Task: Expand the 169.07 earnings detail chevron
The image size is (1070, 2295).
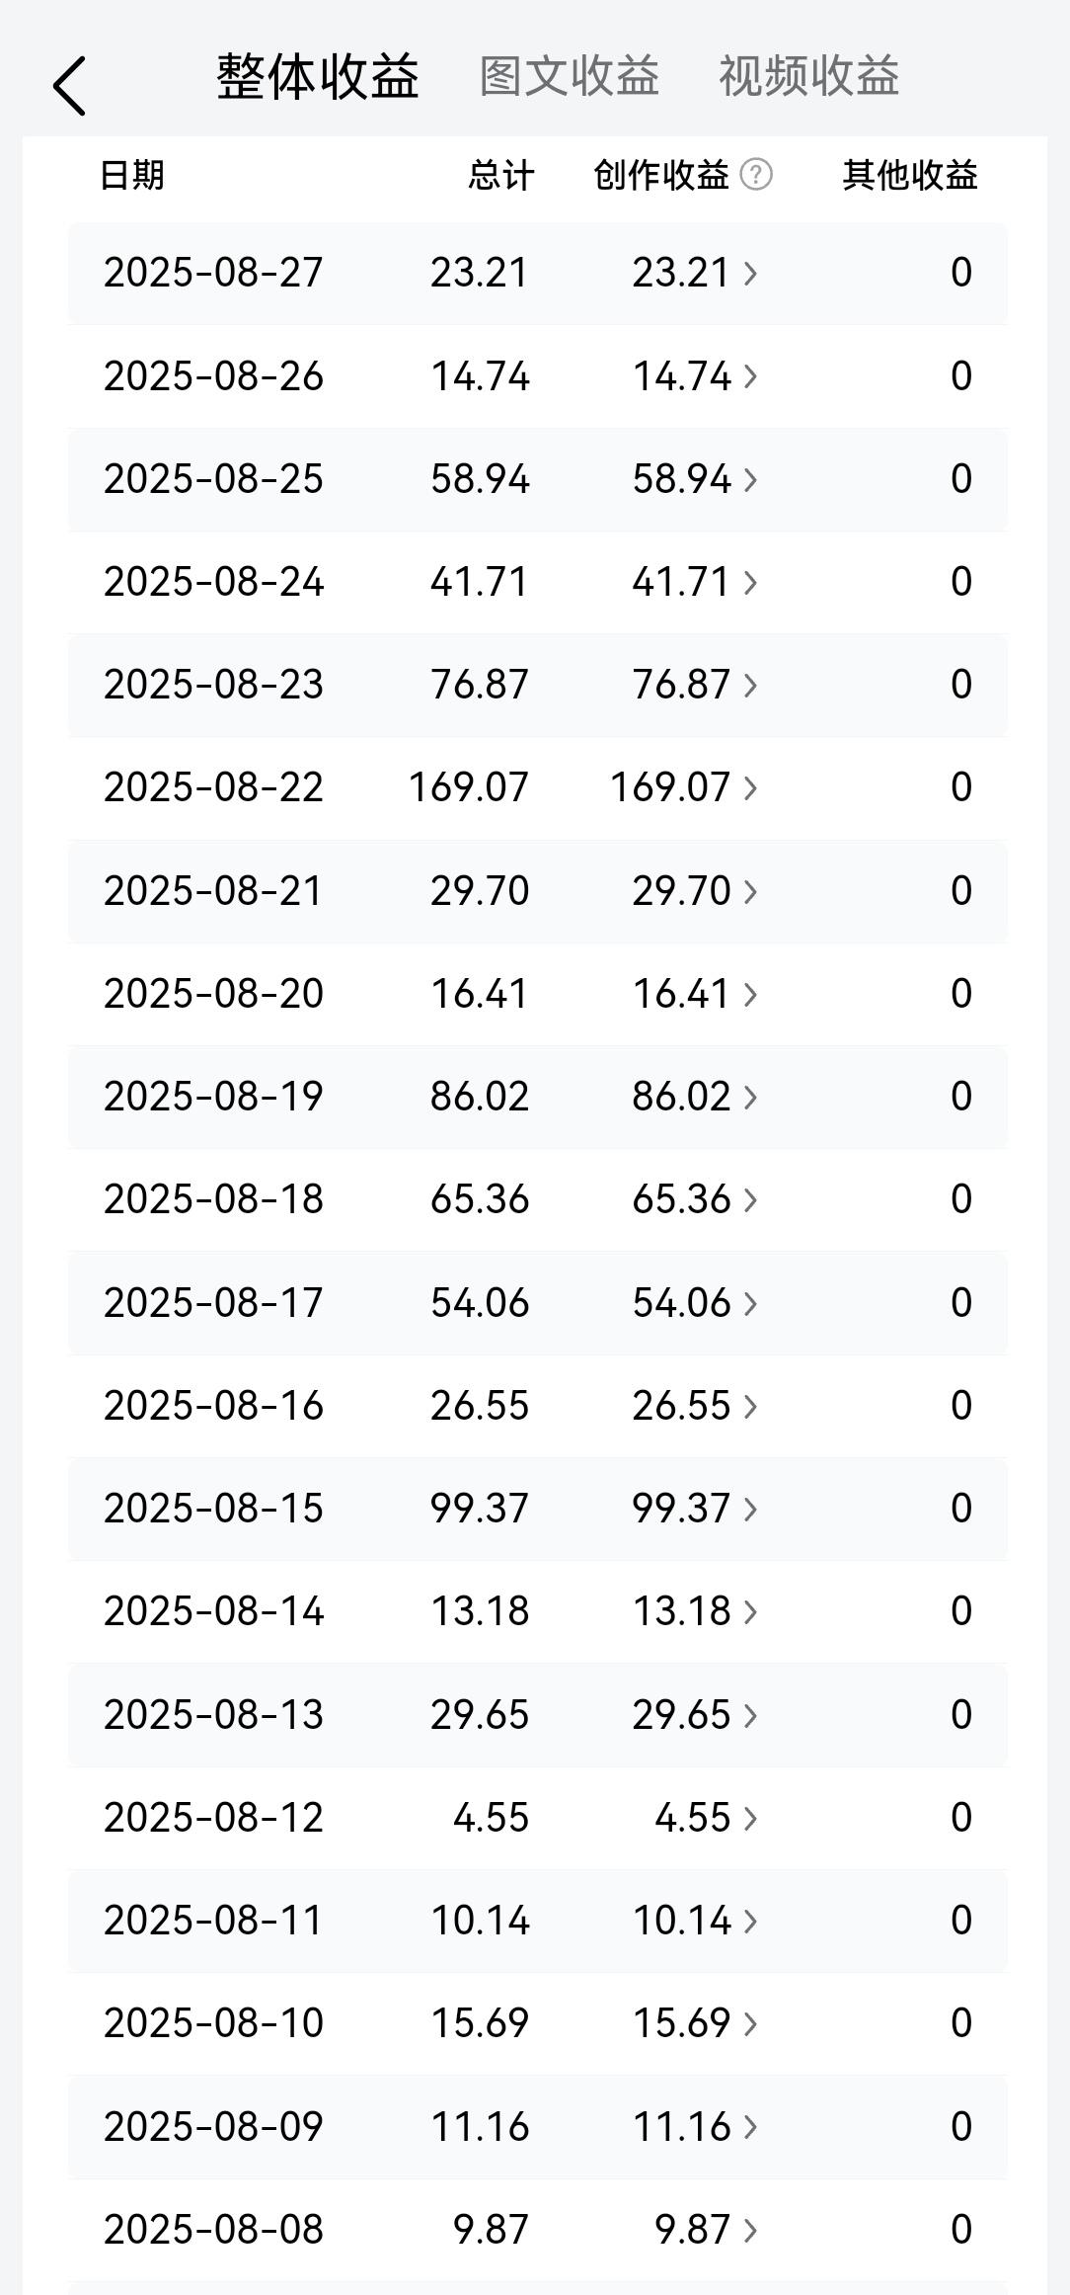Action: [x=750, y=788]
